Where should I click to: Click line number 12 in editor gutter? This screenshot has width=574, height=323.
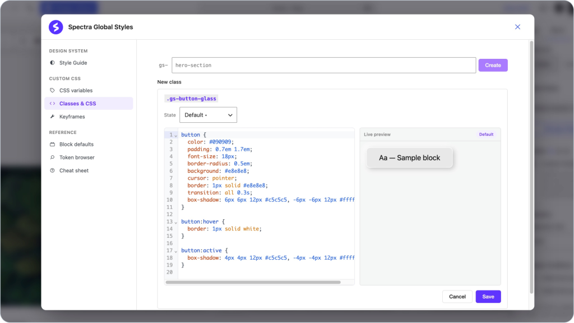pyautogui.click(x=169, y=214)
